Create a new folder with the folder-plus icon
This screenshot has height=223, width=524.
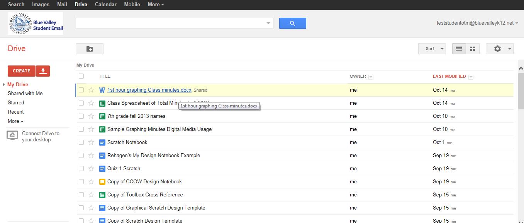(x=90, y=49)
